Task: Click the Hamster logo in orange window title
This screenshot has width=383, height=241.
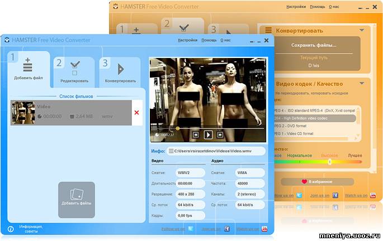Action: (115, 7)
